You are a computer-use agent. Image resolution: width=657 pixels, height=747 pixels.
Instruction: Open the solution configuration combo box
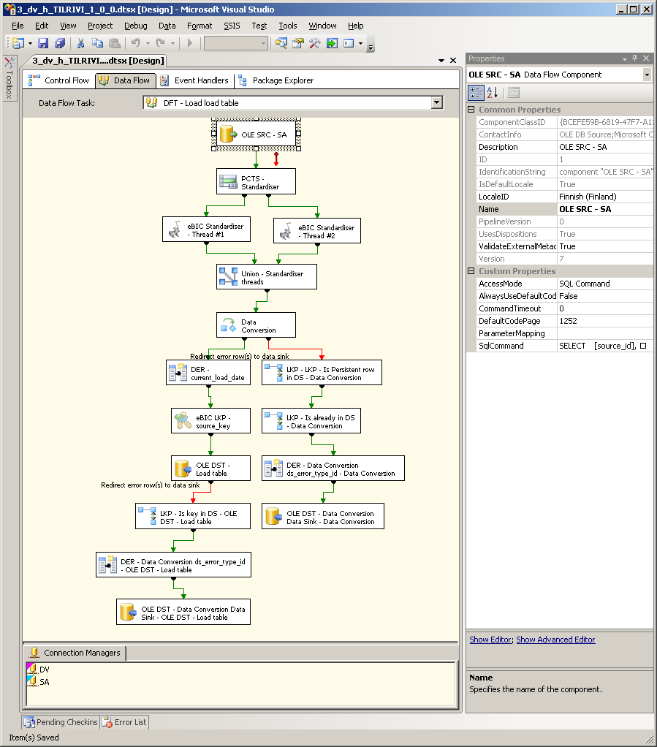[x=236, y=43]
